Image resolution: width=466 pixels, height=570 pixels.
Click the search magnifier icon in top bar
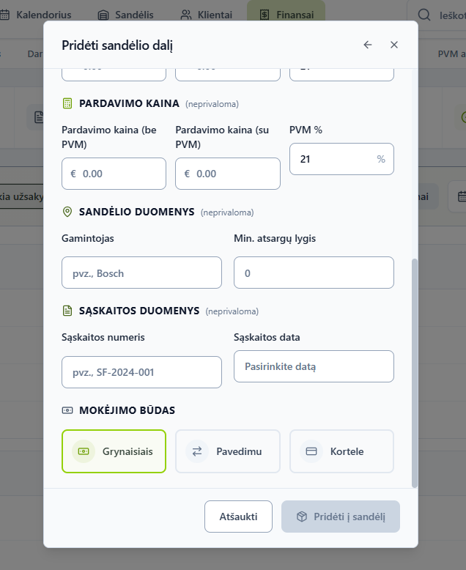pos(424,15)
